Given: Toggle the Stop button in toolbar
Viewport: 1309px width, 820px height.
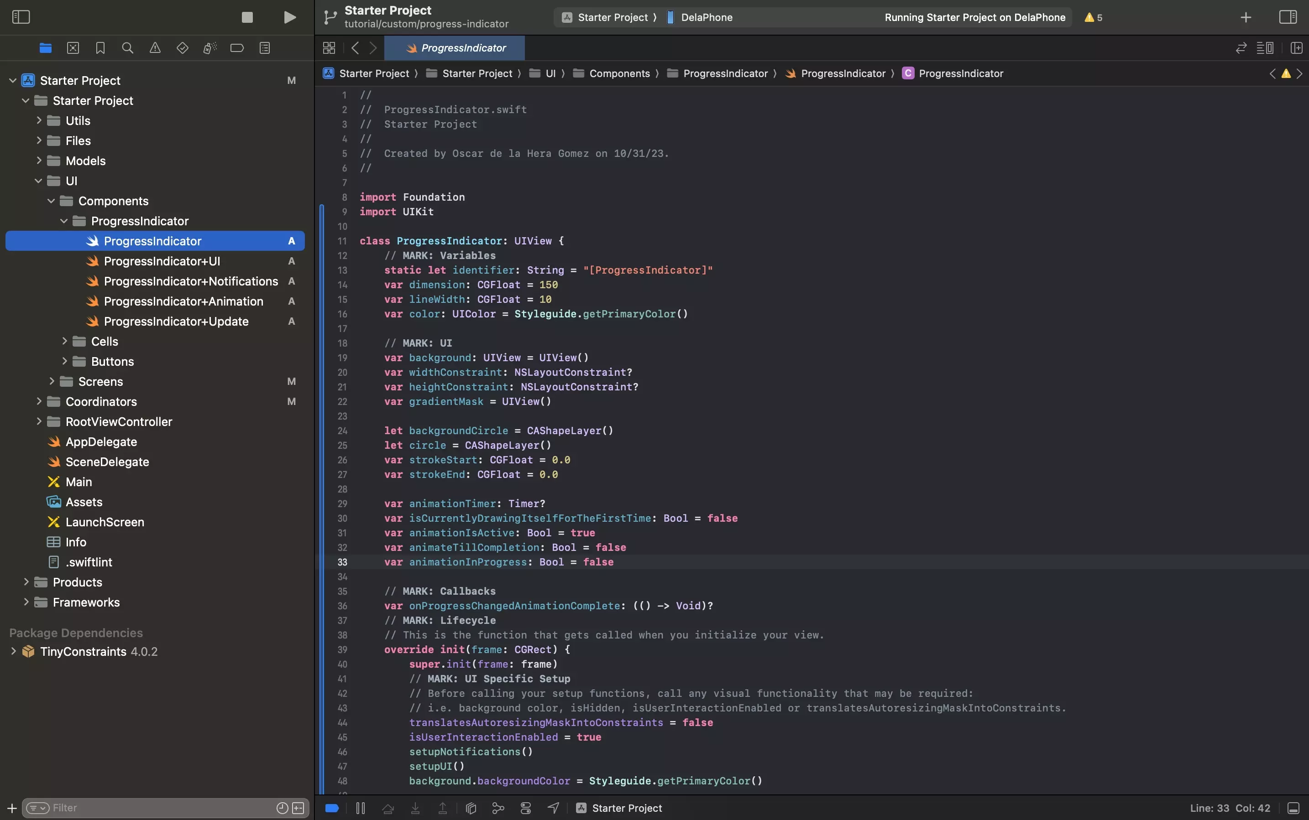Looking at the screenshot, I should pos(246,17).
